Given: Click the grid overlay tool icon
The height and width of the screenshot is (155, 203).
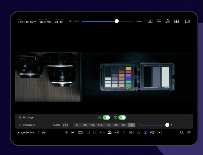Looking at the screenshot, I should click(x=66, y=132).
